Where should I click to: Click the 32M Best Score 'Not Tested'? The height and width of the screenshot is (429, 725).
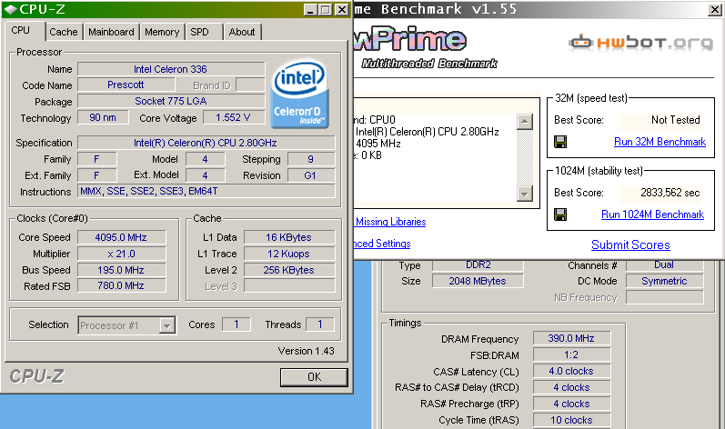click(660, 120)
